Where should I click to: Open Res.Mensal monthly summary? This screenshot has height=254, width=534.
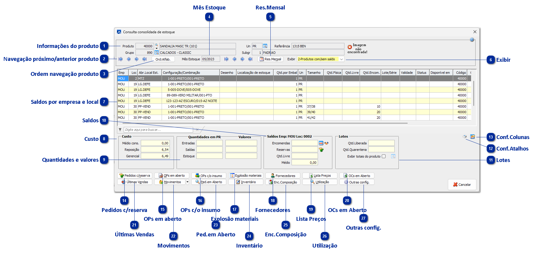point(270,59)
